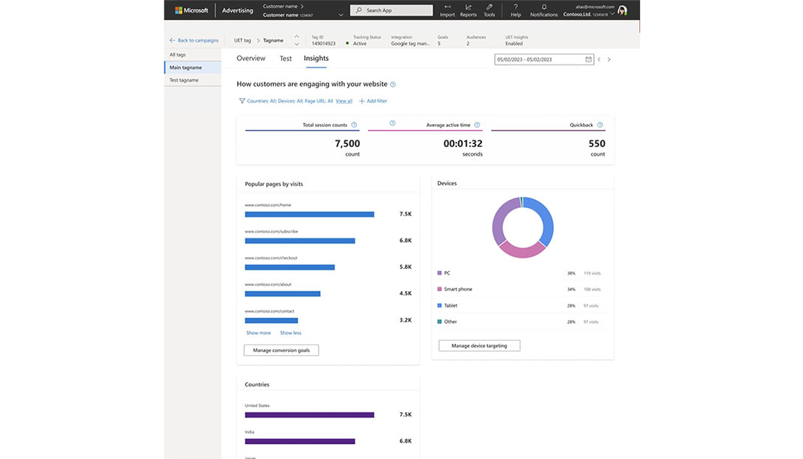This screenshot has width=803, height=459.
Task: Click the Tools wrench icon
Action: point(489,7)
